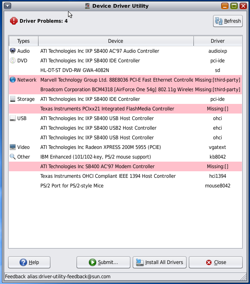Click the ehci driver cell

pyautogui.click(x=217, y=128)
